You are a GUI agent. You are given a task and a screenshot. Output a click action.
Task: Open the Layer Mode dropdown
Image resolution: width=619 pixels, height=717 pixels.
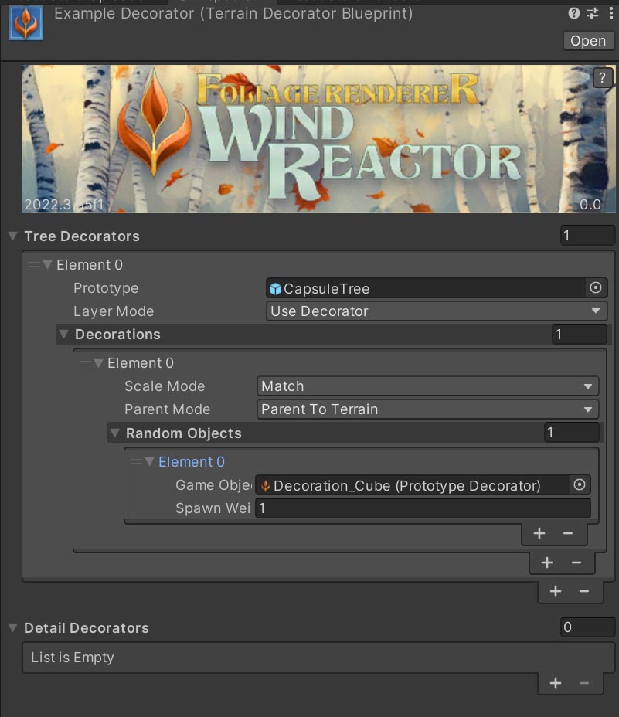coord(436,311)
